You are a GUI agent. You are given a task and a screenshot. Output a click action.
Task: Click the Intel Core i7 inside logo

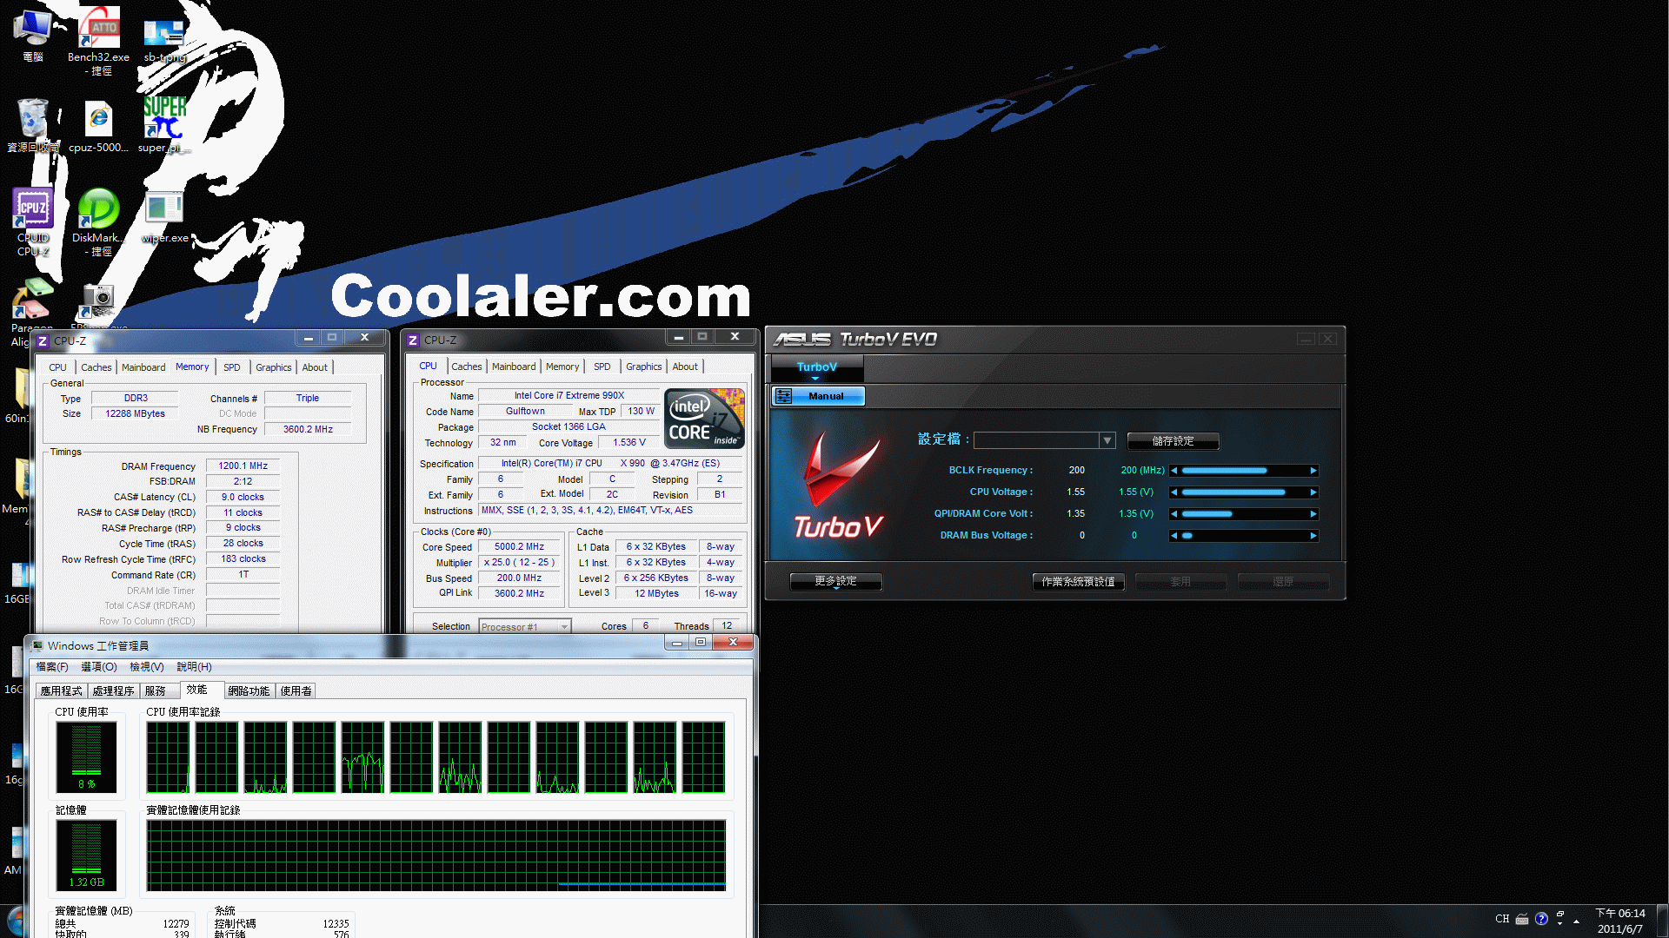point(704,419)
